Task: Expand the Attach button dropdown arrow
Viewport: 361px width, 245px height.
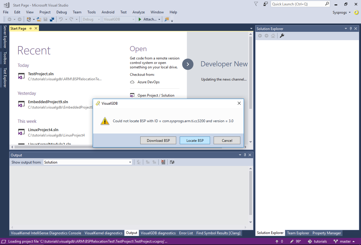Action: point(159,19)
